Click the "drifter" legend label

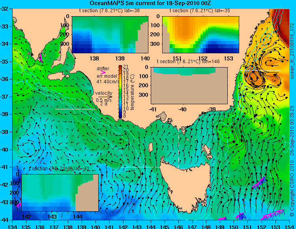point(103,69)
